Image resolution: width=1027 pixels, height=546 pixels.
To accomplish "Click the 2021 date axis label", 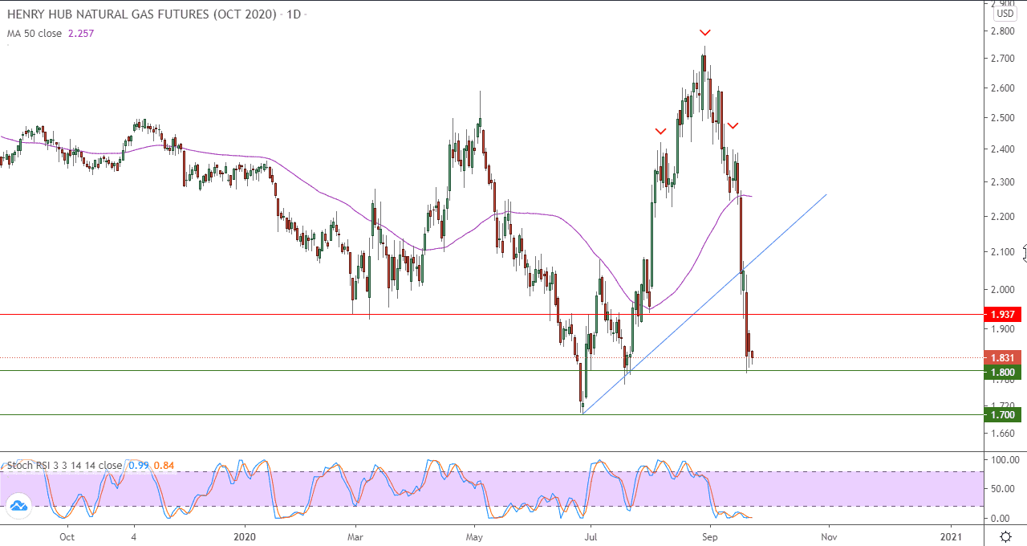I will (x=951, y=536).
